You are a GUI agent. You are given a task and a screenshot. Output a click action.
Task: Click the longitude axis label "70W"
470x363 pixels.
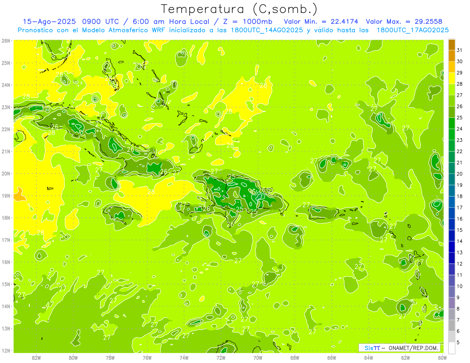pyautogui.click(x=258, y=358)
